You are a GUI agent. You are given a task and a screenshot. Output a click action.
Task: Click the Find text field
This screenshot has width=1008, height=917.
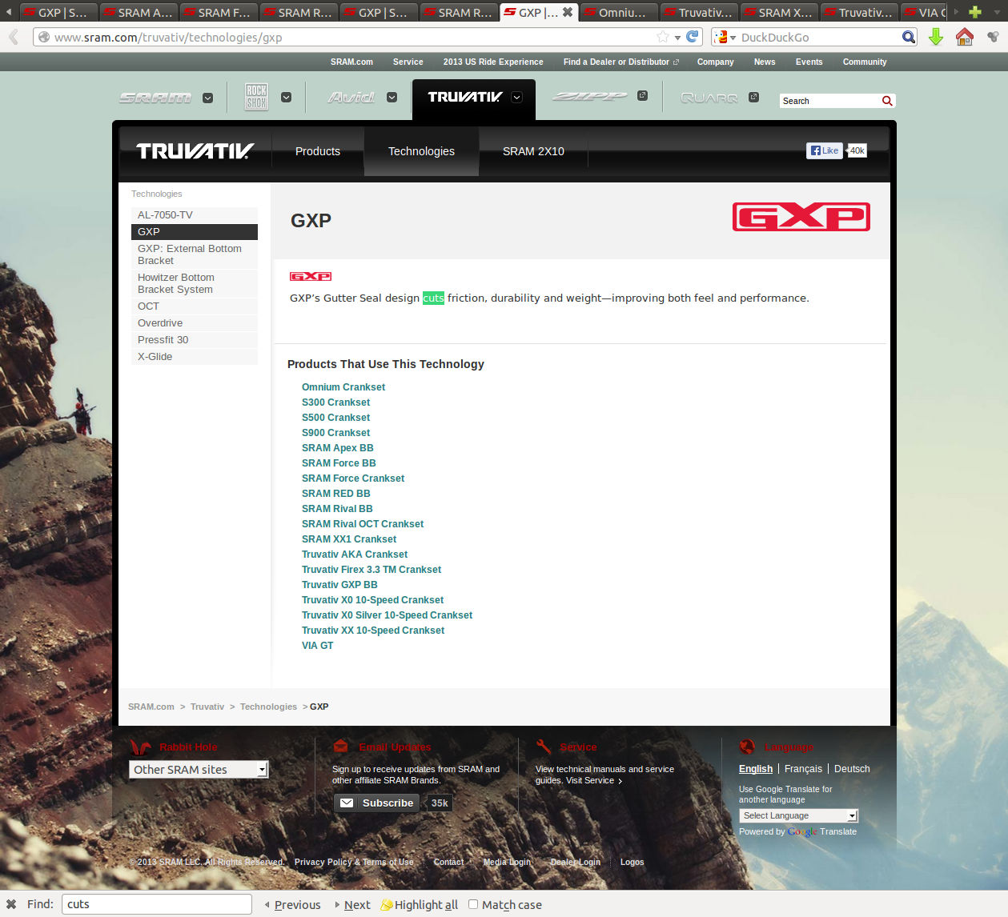(157, 904)
